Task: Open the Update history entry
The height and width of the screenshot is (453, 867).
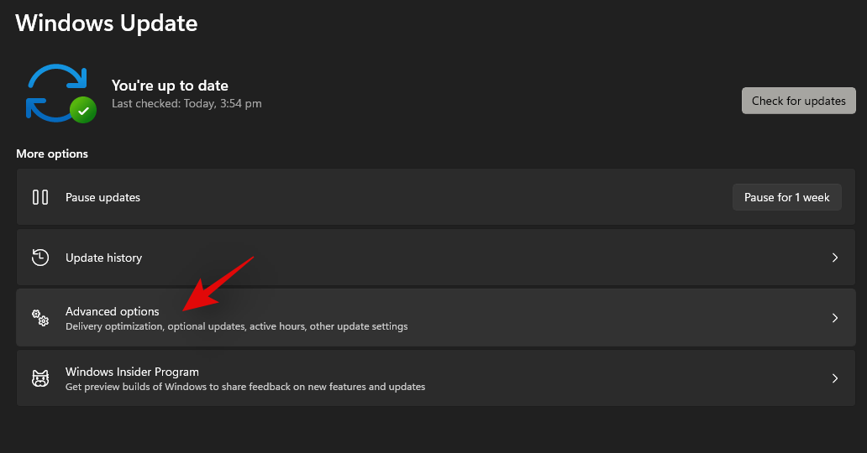Action: click(103, 258)
